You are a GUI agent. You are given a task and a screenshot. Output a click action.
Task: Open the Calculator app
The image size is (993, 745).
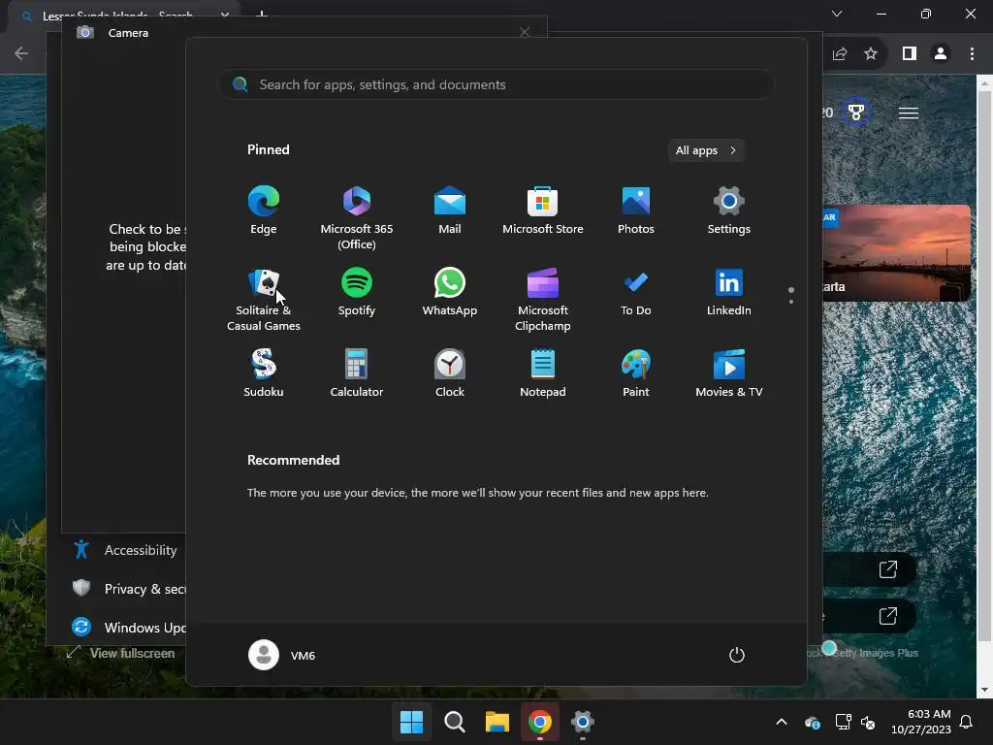pyautogui.click(x=357, y=373)
